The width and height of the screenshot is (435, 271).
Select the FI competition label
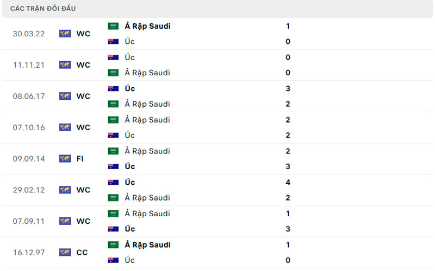tap(80, 159)
